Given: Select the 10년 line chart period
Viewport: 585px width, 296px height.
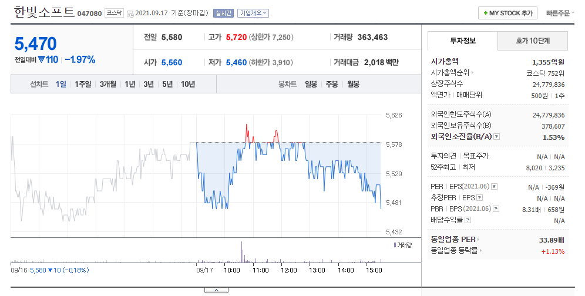Looking at the screenshot, I should pos(188,85).
